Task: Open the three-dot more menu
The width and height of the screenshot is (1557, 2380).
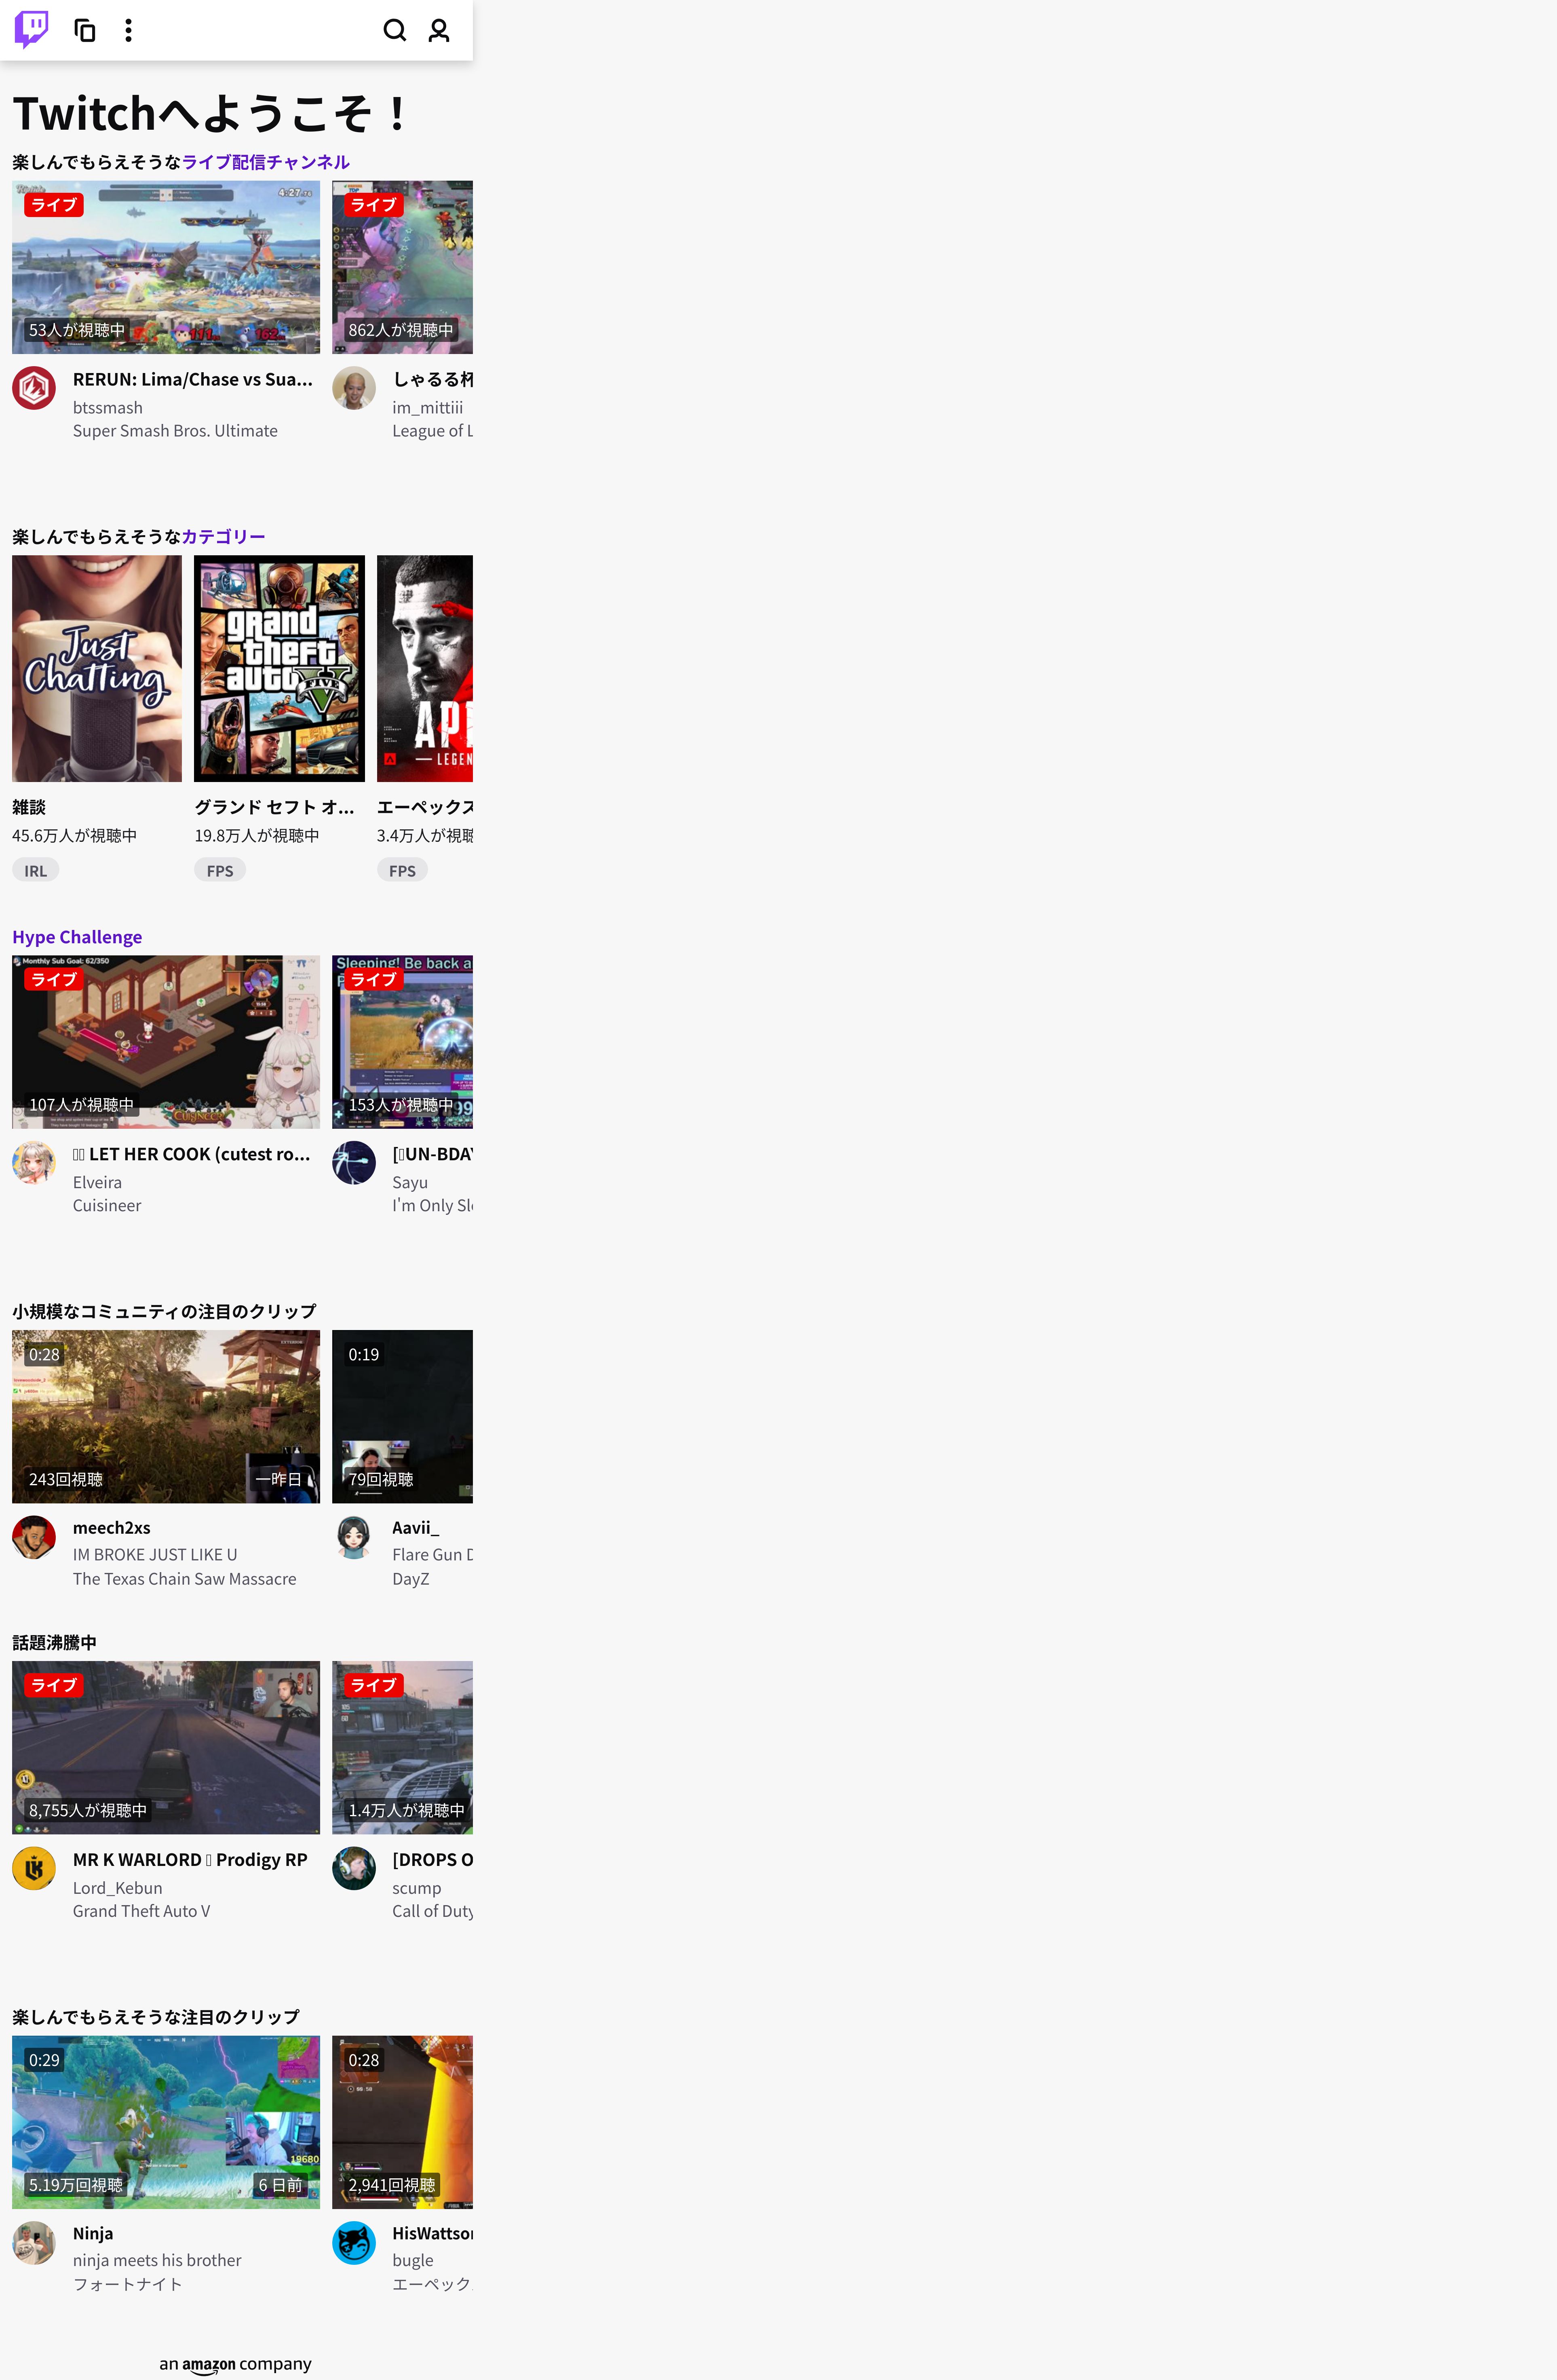Action: (x=128, y=30)
